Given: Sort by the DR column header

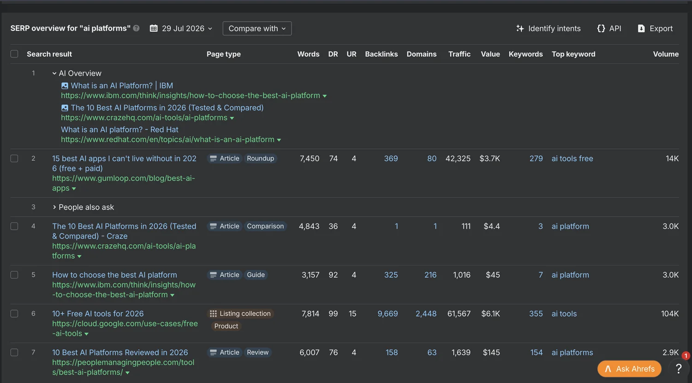Looking at the screenshot, I should [x=333, y=54].
